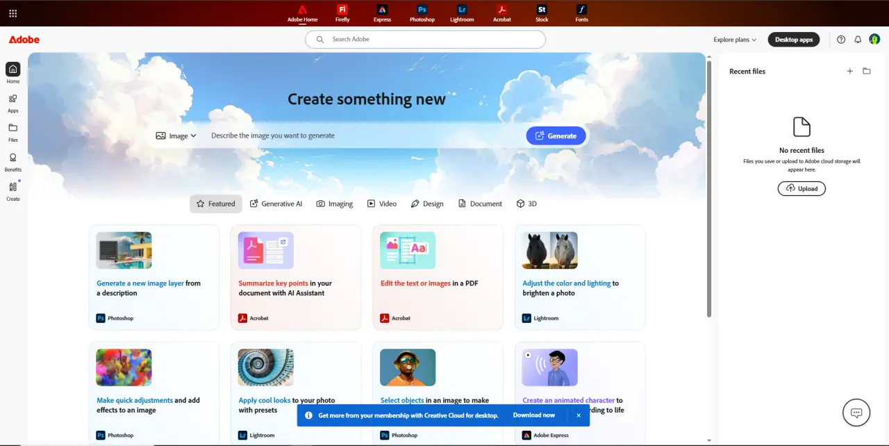Image resolution: width=889 pixels, height=446 pixels.
Task: Click the dog with sunglasses thumbnail
Action: pos(408,367)
